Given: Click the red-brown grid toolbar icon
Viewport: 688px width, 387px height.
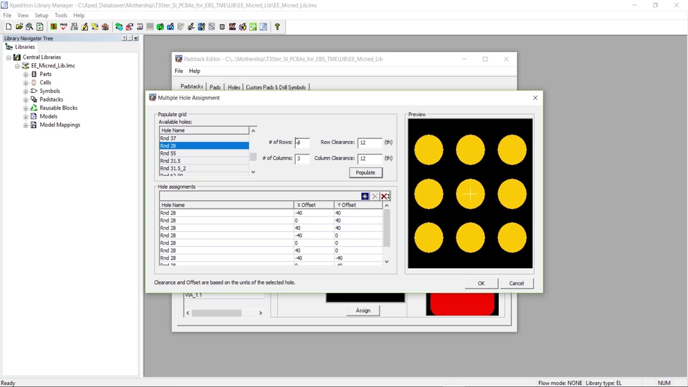Looking at the screenshot, I should (x=232, y=27).
